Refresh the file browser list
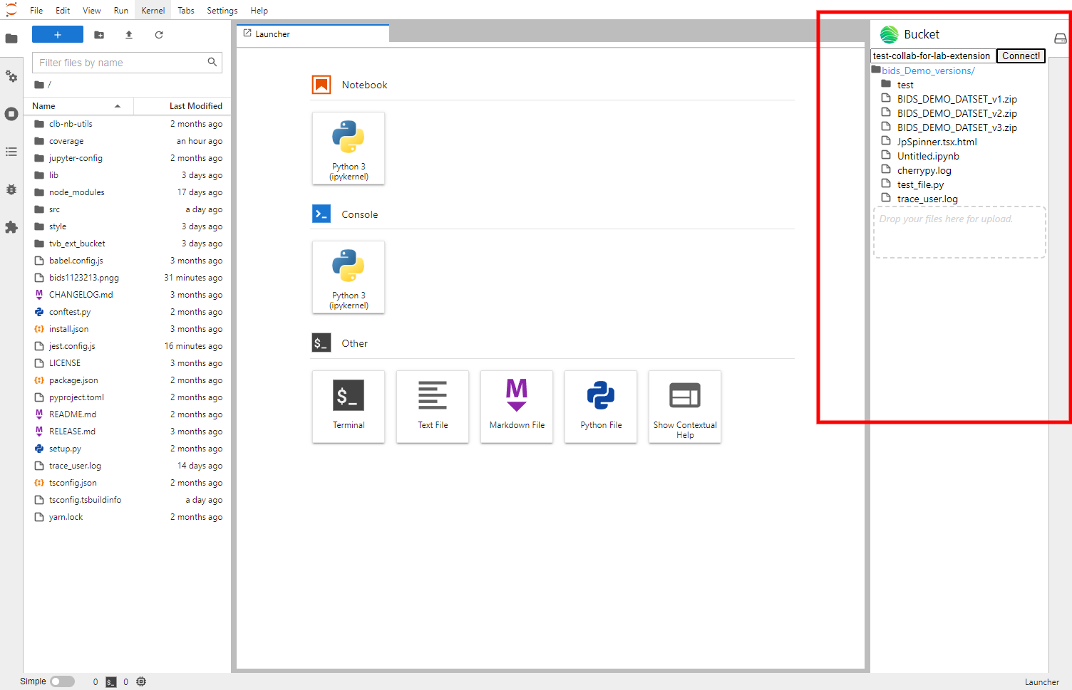 (159, 35)
